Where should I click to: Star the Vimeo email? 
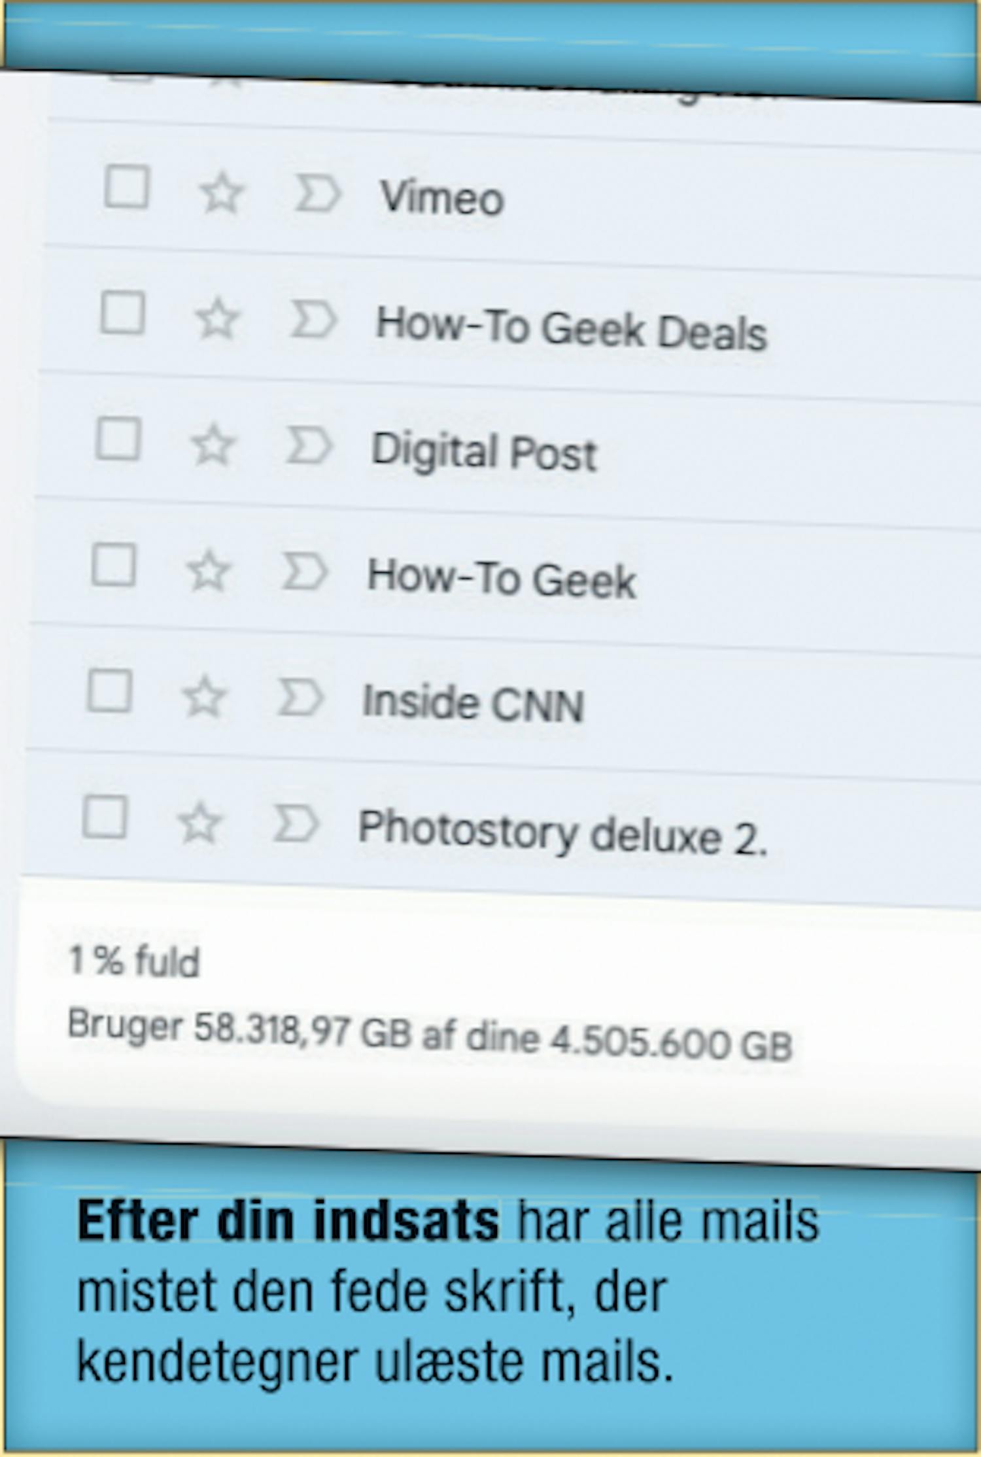[222, 193]
